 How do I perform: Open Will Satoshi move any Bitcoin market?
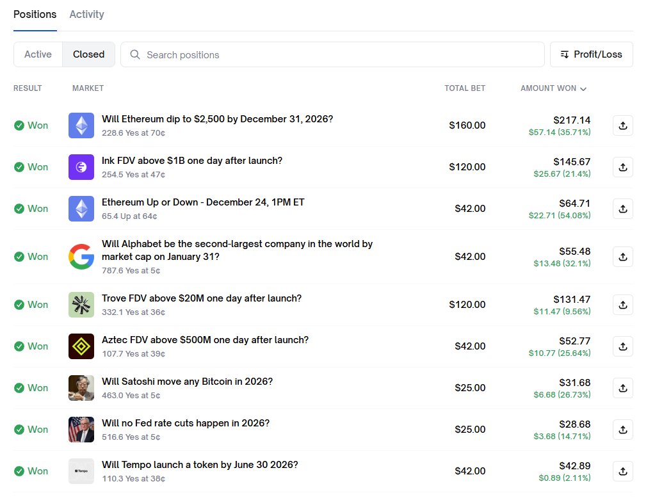click(187, 382)
